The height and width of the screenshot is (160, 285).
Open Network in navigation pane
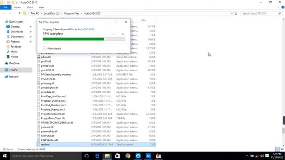click(14, 76)
